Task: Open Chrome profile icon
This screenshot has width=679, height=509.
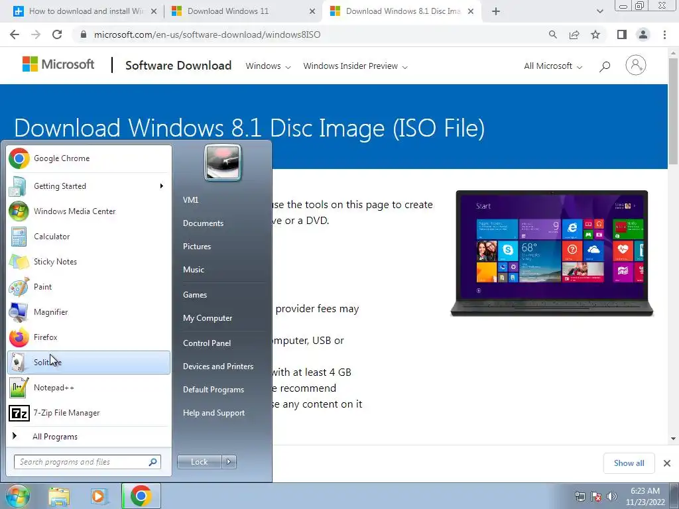Action: pyautogui.click(x=643, y=34)
